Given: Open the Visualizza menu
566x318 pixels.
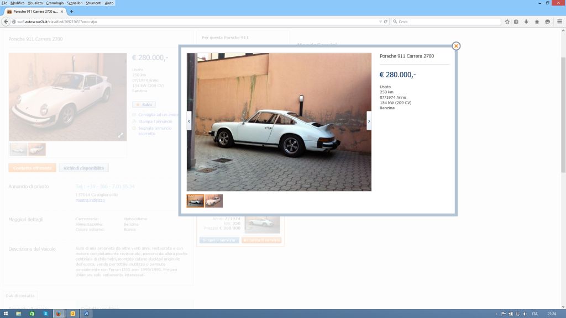Looking at the screenshot, I should pos(35,3).
